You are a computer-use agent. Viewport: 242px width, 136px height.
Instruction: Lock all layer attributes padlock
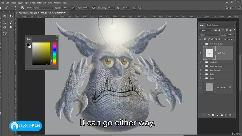tap(219, 39)
